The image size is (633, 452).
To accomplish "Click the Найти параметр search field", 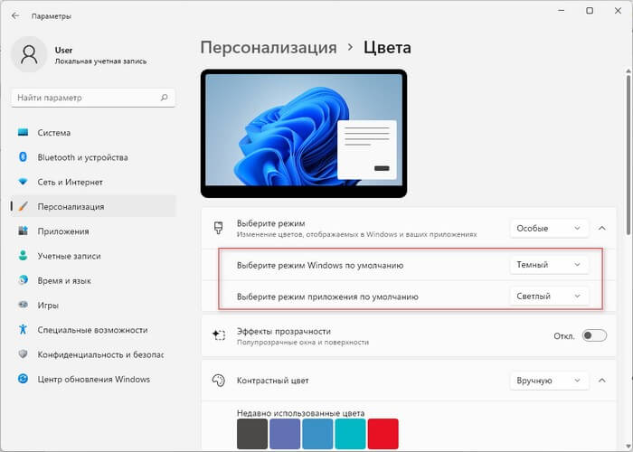I will (x=93, y=98).
